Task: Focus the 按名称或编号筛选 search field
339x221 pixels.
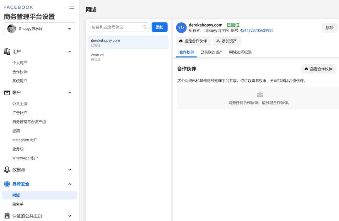Action: (x=119, y=27)
